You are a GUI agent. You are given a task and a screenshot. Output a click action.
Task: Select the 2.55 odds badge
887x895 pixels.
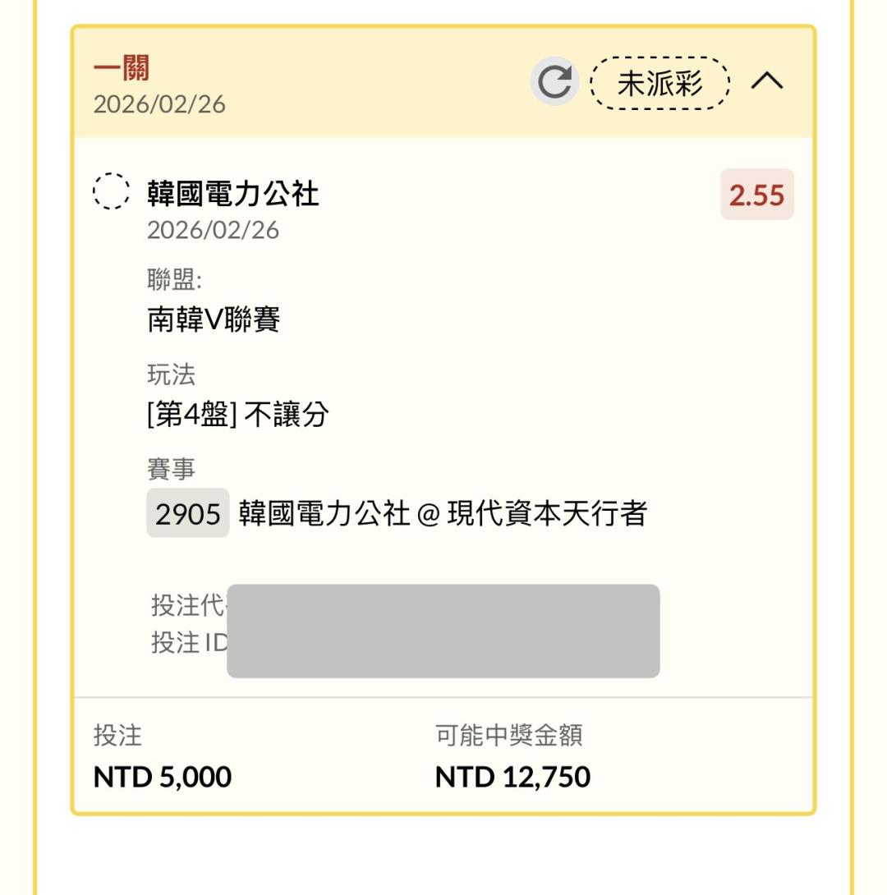point(756,195)
